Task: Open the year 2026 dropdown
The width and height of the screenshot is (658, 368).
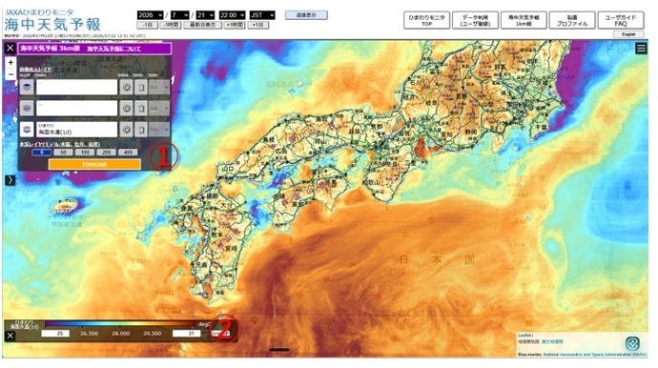Action: [150, 15]
